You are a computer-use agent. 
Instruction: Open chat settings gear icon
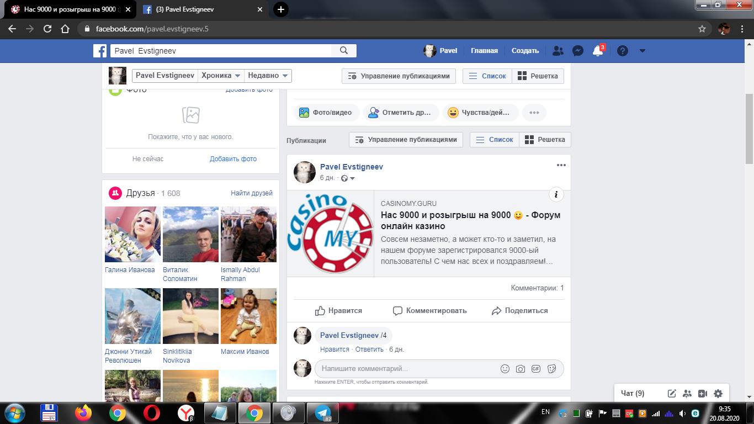click(718, 394)
